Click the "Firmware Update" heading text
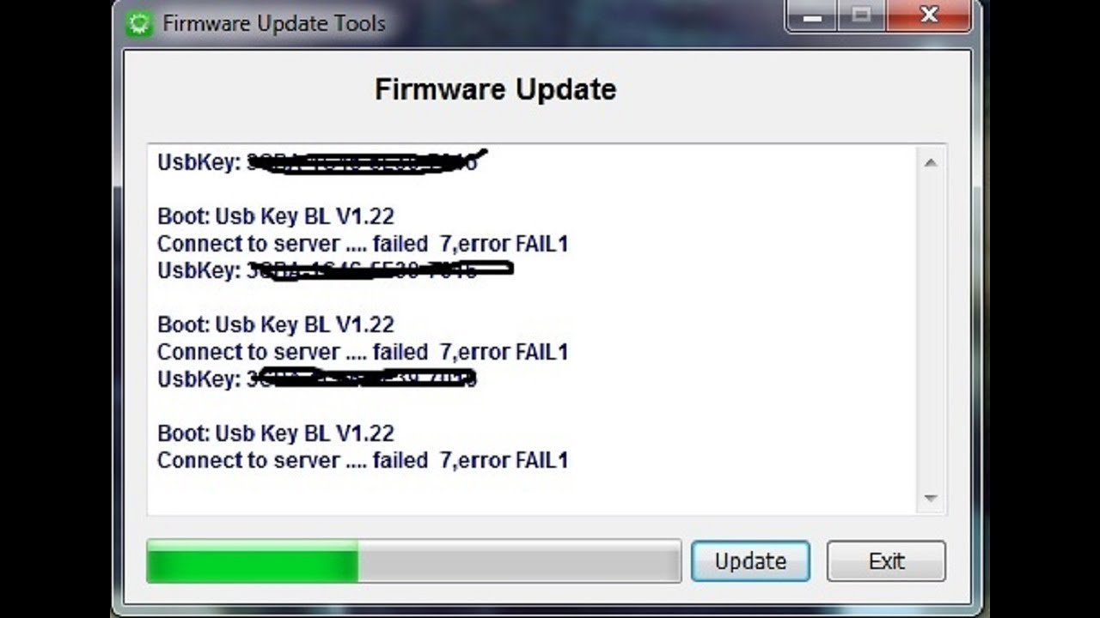This screenshot has height=618, width=1100. tap(495, 89)
